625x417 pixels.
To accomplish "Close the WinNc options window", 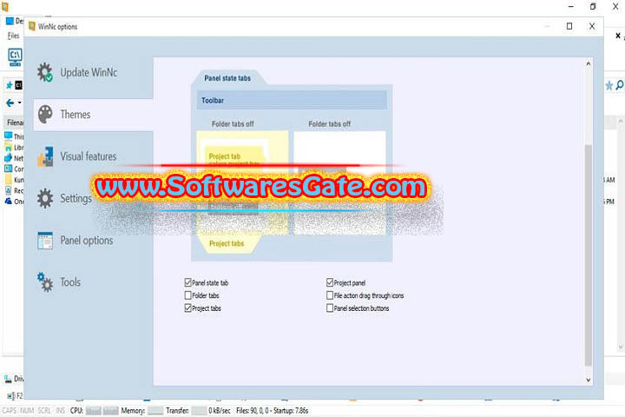I will click(x=592, y=26).
